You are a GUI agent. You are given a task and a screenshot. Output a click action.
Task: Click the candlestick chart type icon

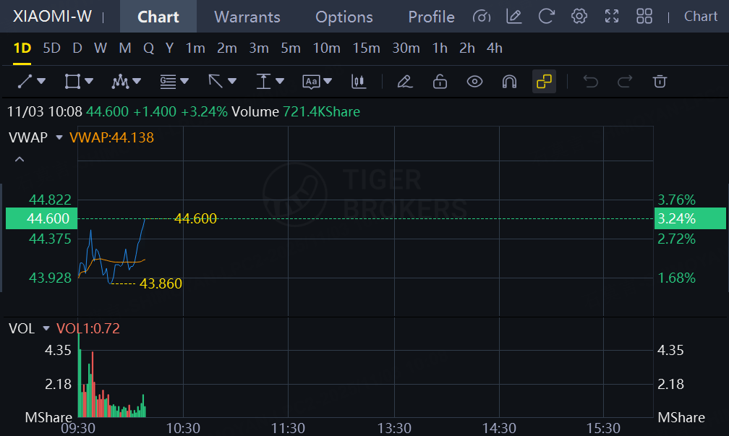pyautogui.click(x=359, y=82)
